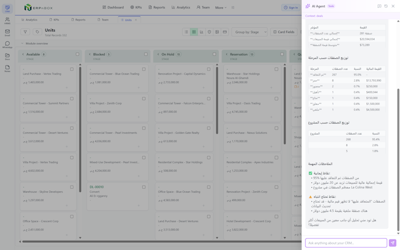Open AI Agent chat history icon
This screenshot has width=400, height=250.
pos(386,6)
